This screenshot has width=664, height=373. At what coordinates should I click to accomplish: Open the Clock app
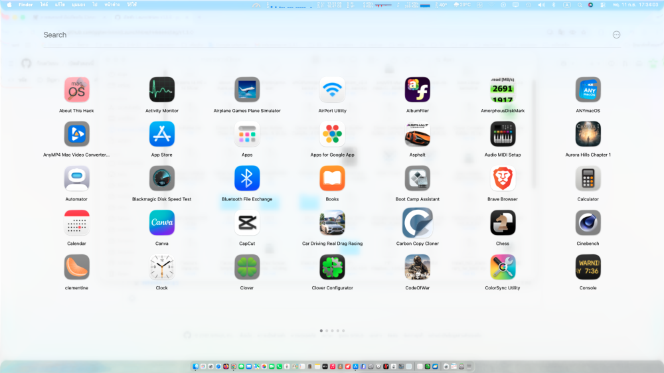coord(162,267)
